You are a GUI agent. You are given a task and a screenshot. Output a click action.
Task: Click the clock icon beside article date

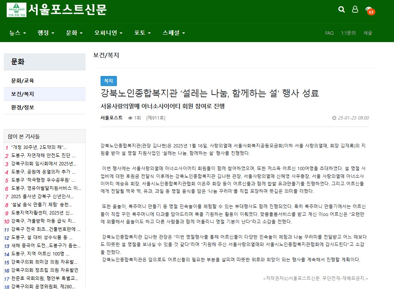point(334,118)
